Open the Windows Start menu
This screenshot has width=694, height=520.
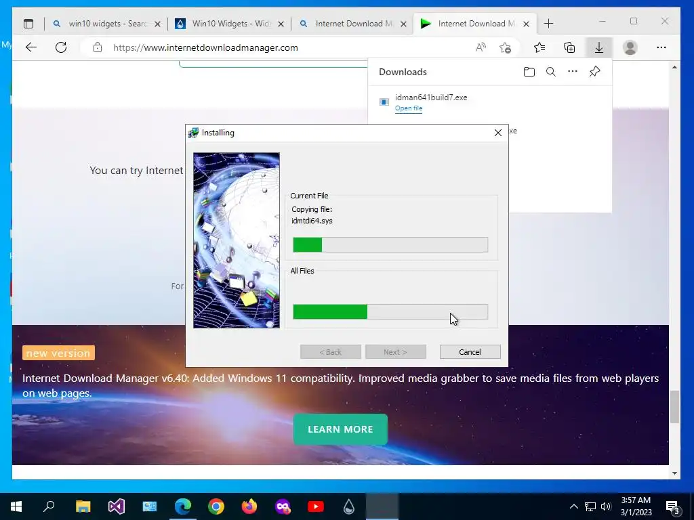point(16,506)
